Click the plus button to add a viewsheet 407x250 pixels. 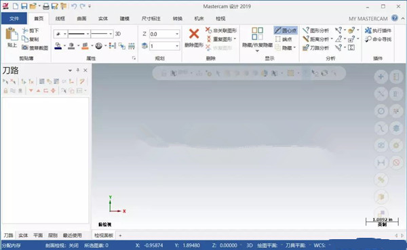(120, 236)
